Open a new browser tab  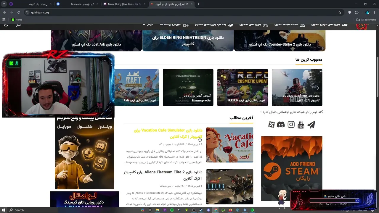198,4
